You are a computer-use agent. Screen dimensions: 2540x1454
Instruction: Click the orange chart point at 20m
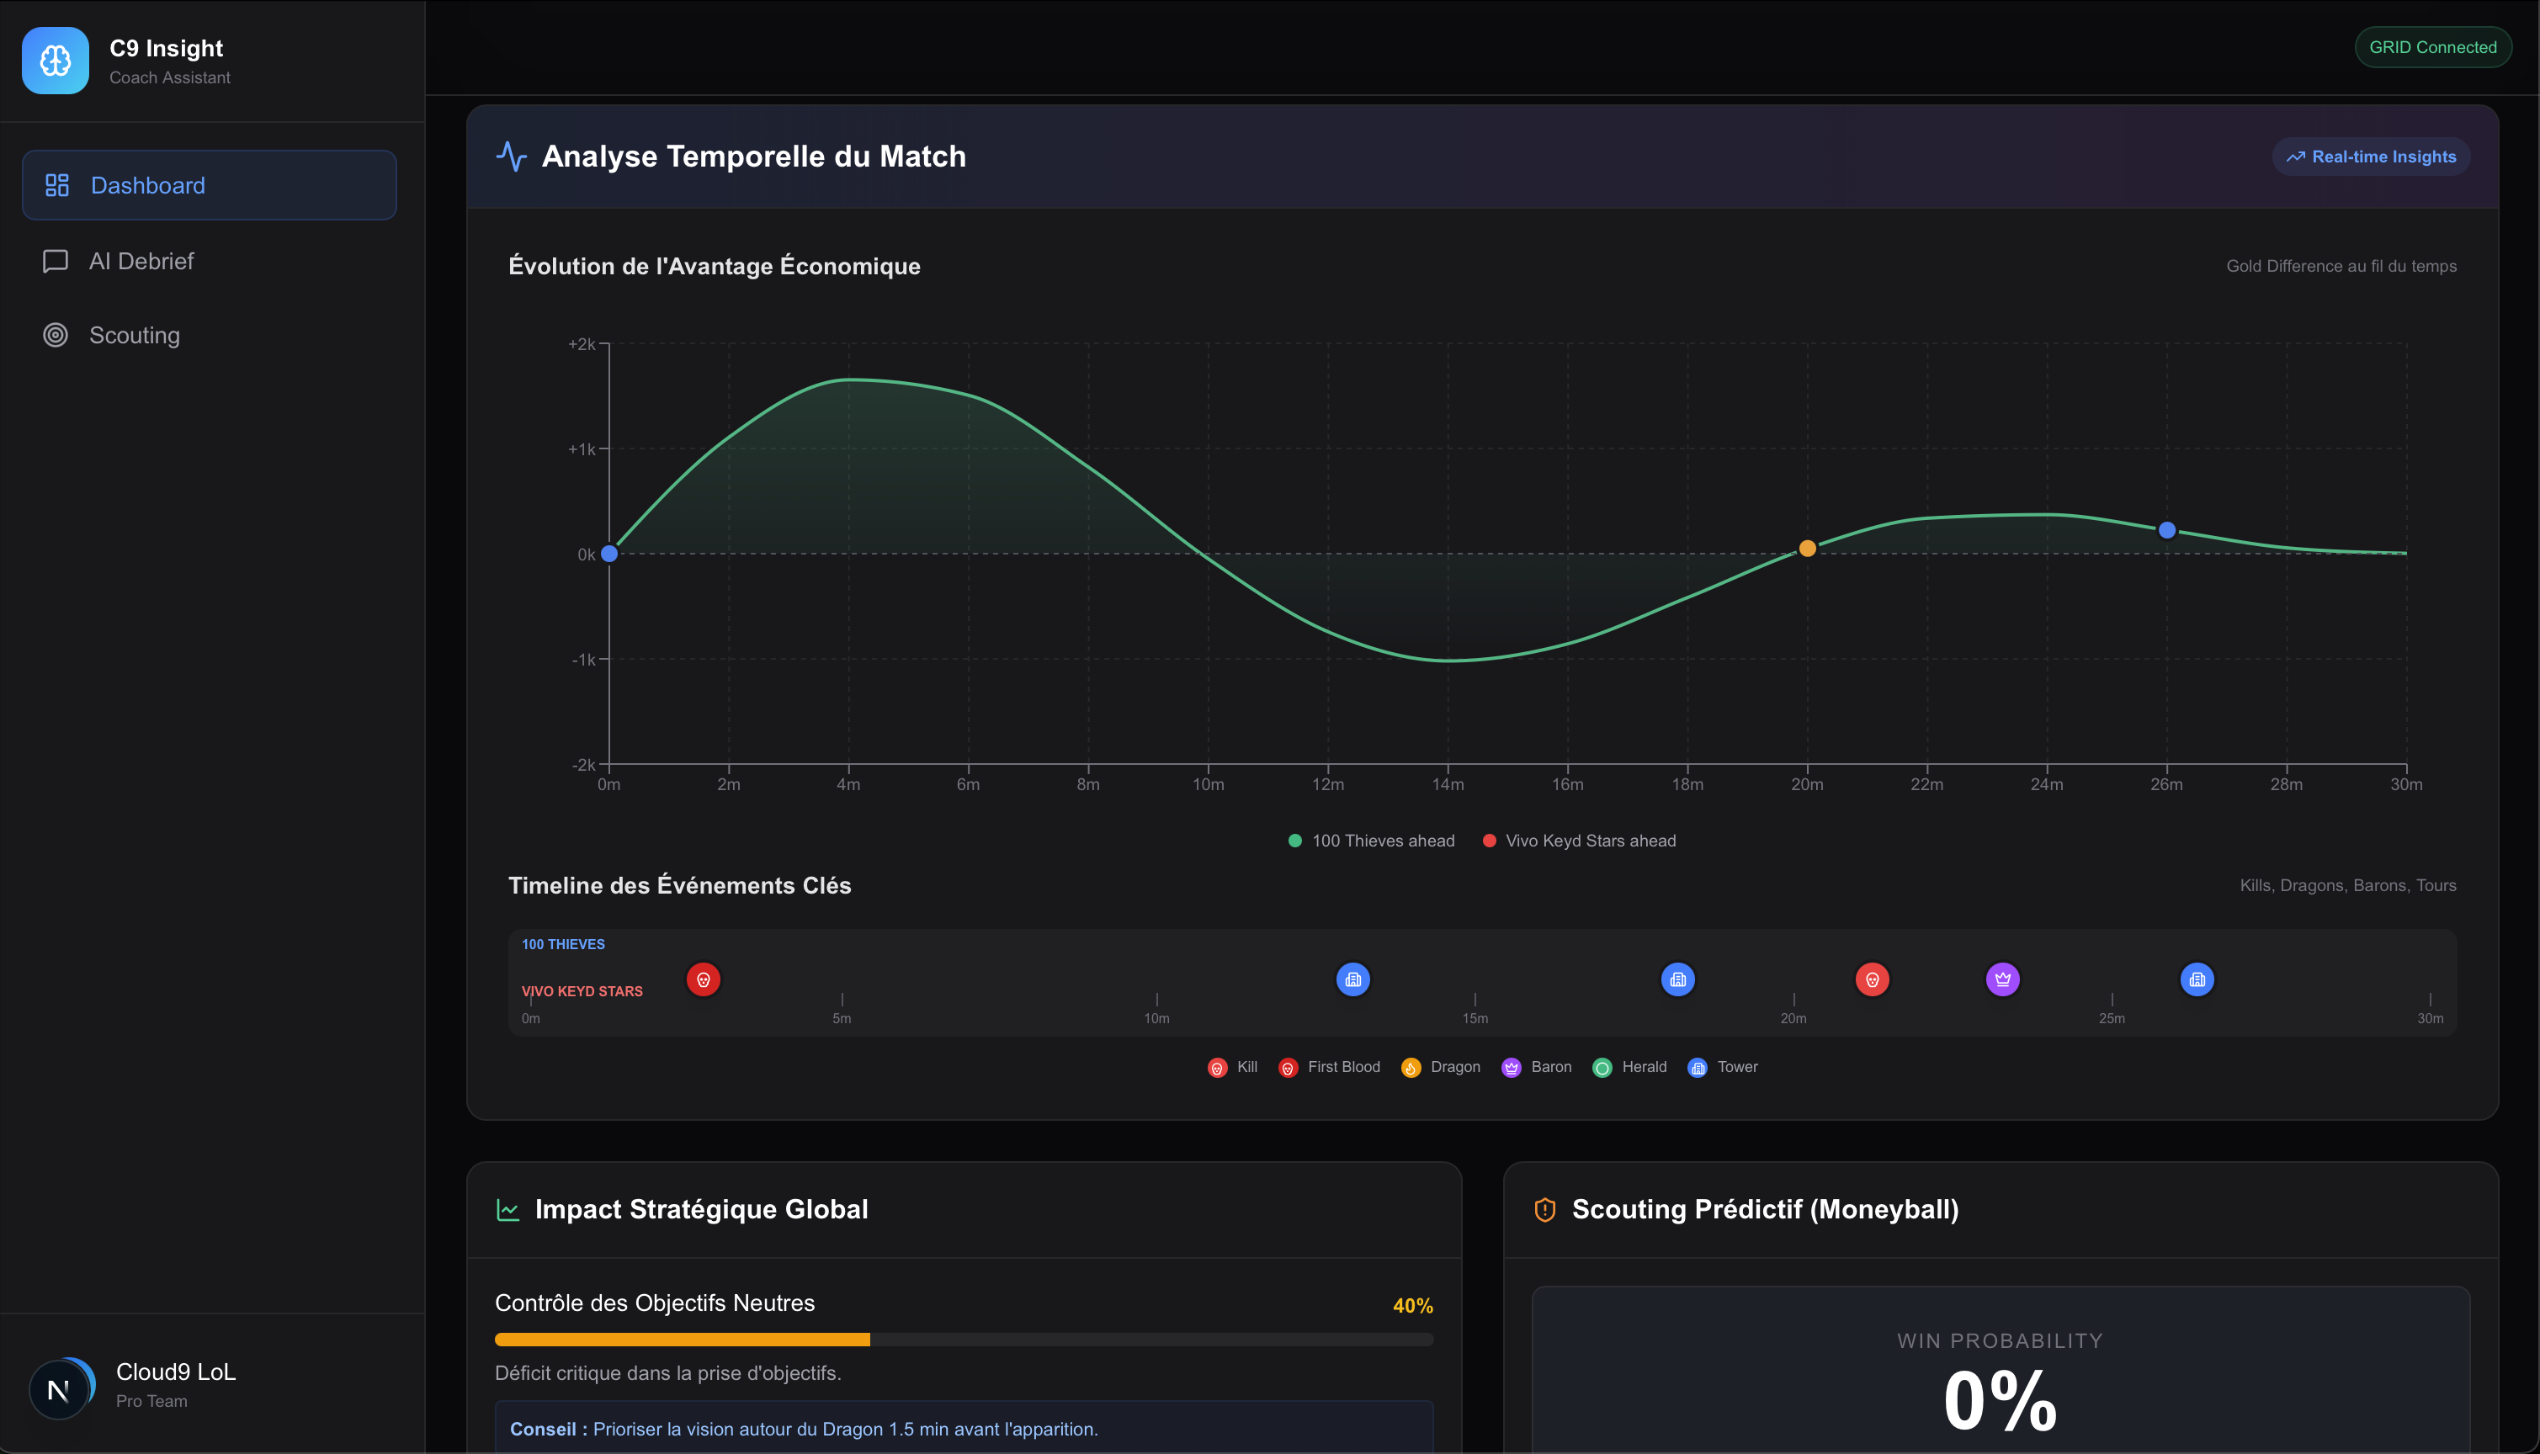1807,549
